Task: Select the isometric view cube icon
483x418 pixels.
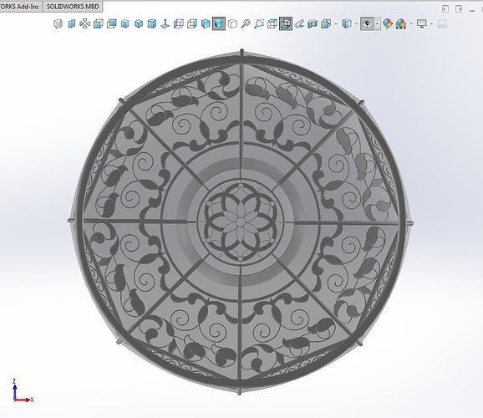Action: pyautogui.click(x=139, y=23)
